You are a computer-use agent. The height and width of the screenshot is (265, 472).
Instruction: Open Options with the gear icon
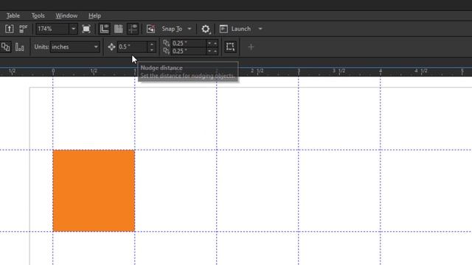pyautogui.click(x=206, y=29)
